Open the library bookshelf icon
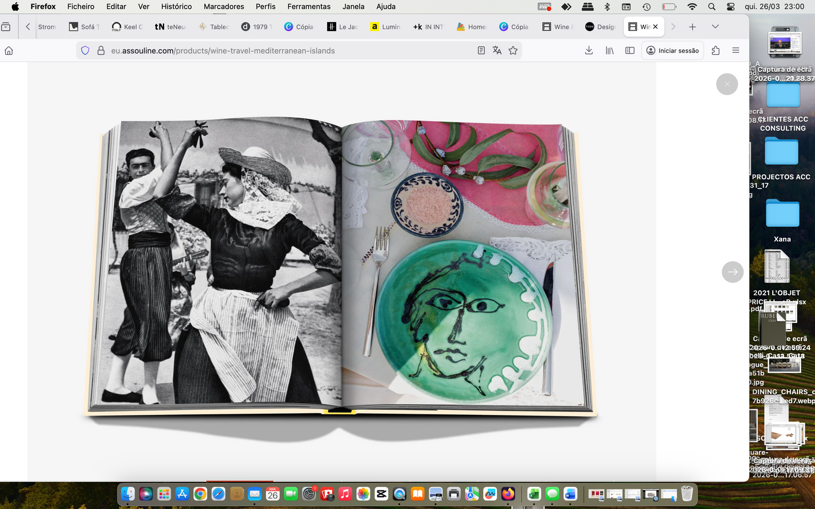 click(610, 51)
